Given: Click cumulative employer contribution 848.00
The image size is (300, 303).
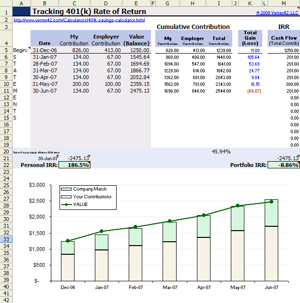Looking at the screenshot, I should pos(193,91).
